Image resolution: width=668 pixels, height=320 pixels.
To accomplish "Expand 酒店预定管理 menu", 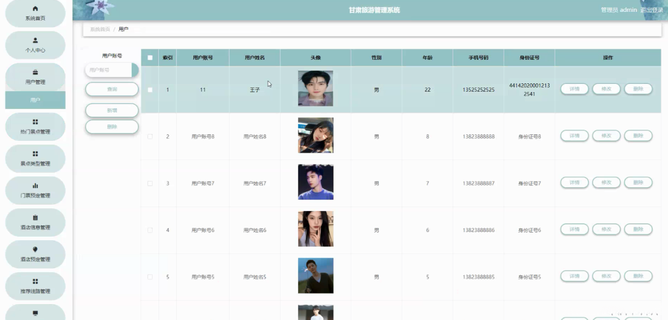I will pos(35,254).
